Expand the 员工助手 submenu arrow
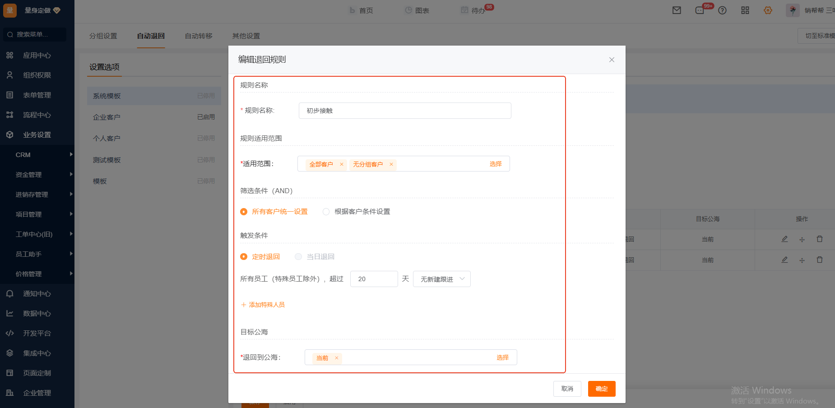835x408 pixels. pyautogui.click(x=71, y=254)
